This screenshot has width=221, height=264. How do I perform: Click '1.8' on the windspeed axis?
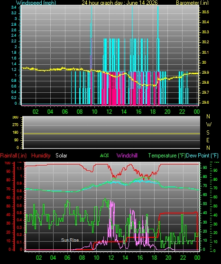coord(14,52)
